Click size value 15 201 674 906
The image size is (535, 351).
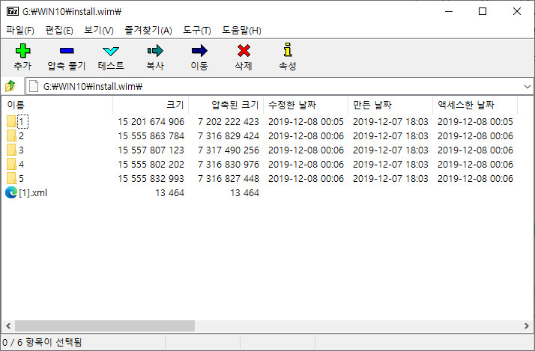pyautogui.click(x=151, y=122)
